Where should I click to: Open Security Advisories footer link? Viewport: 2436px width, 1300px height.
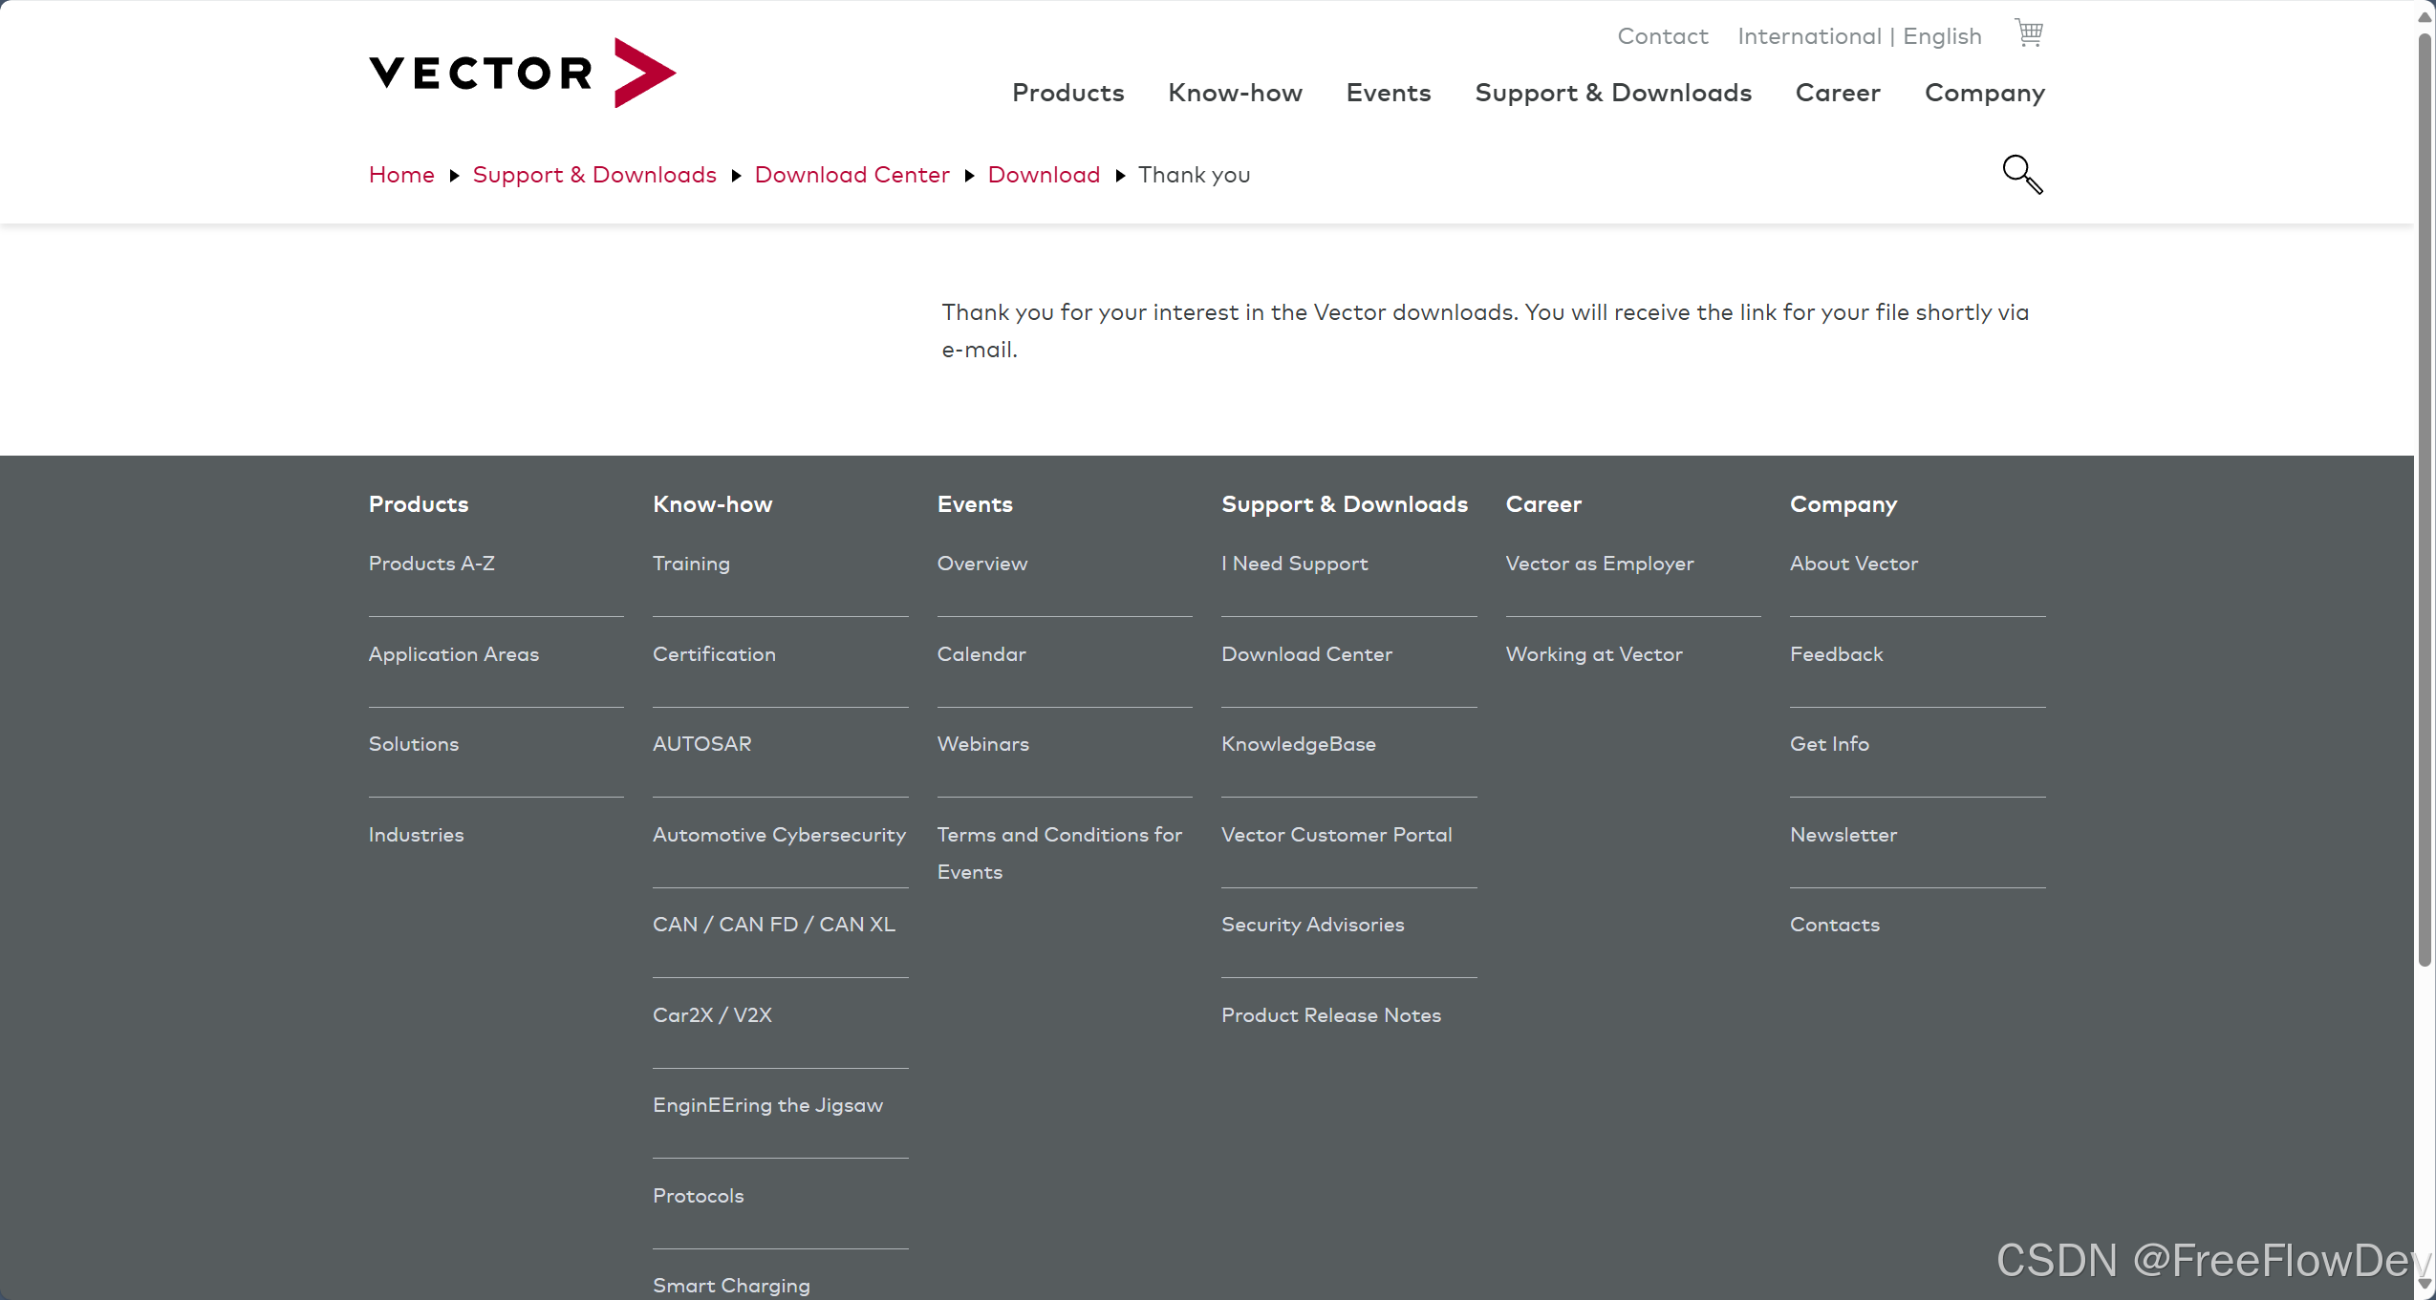tap(1312, 925)
